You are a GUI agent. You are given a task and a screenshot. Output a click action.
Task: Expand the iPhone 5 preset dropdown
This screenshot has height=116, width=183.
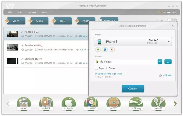point(169,42)
